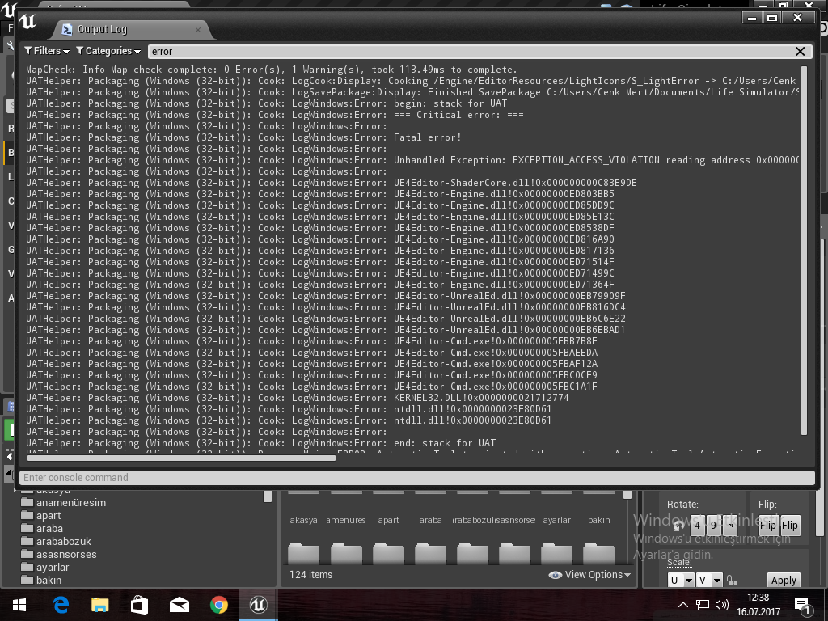Launch Google Chrome from the taskbar

(218, 605)
